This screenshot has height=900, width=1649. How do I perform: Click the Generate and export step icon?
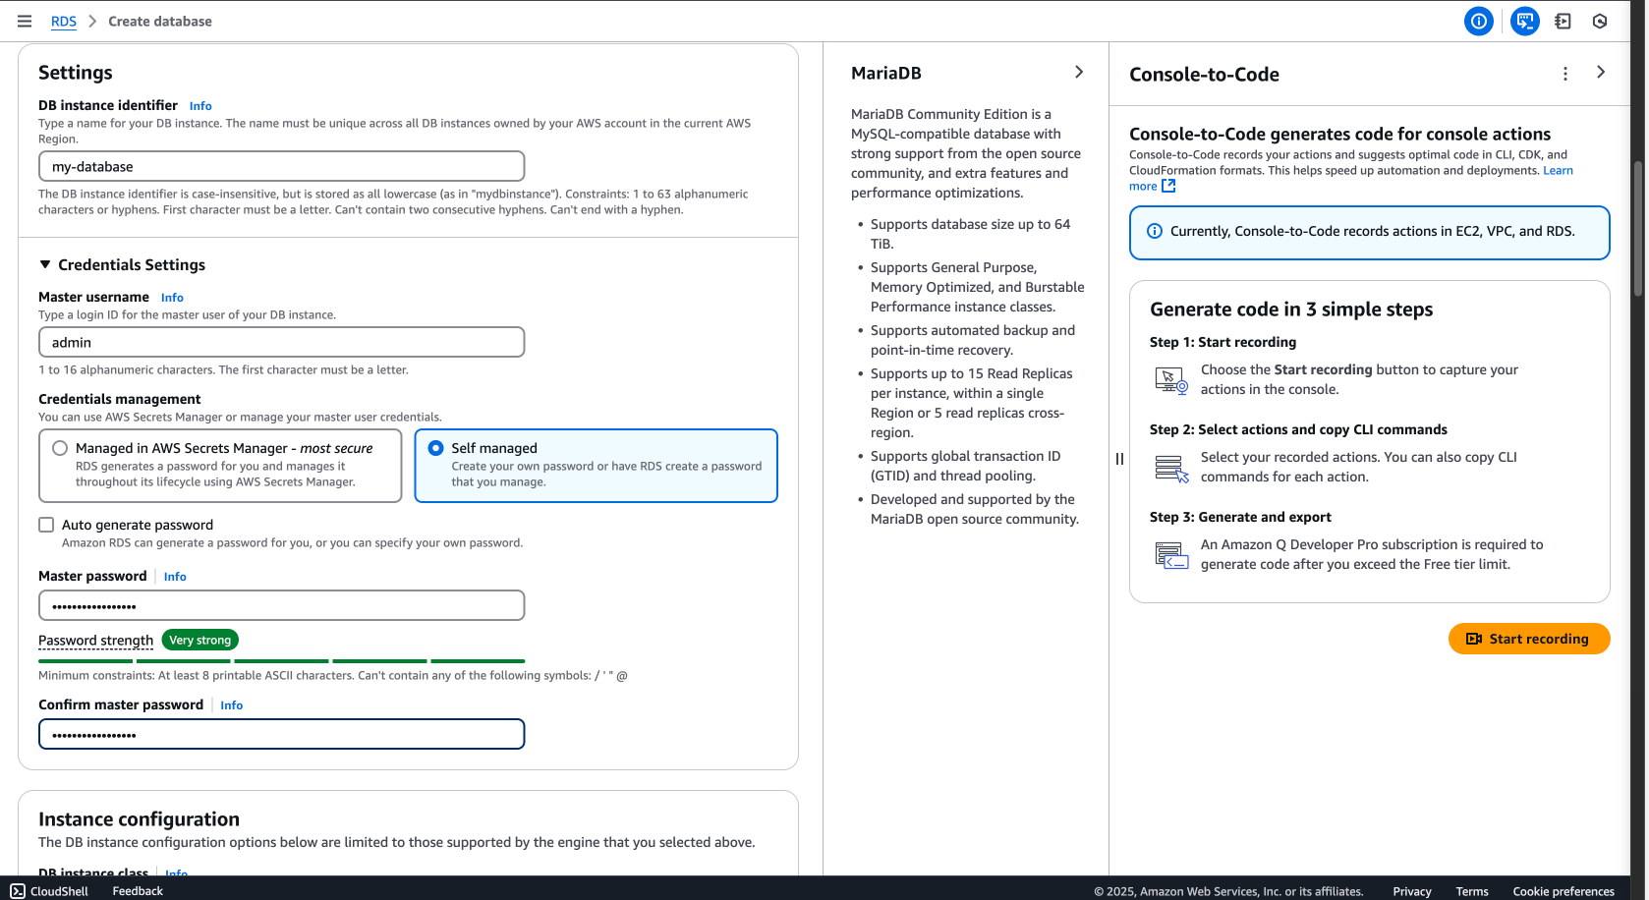click(x=1171, y=555)
